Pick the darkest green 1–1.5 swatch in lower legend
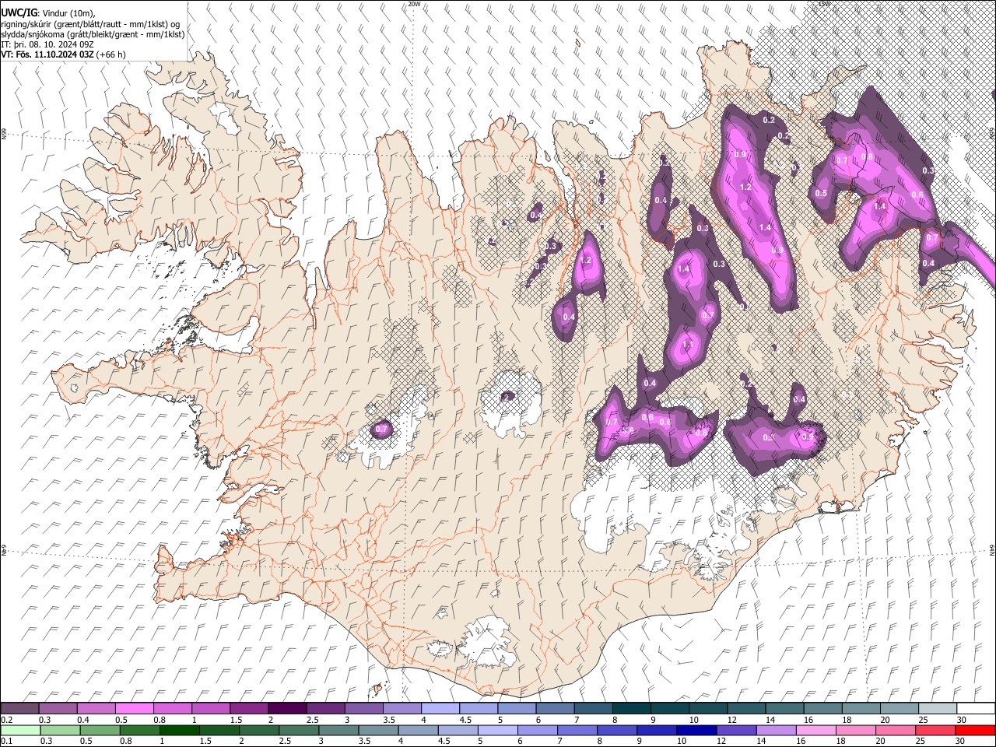The height and width of the screenshot is (747, 996). coord(178,730)
